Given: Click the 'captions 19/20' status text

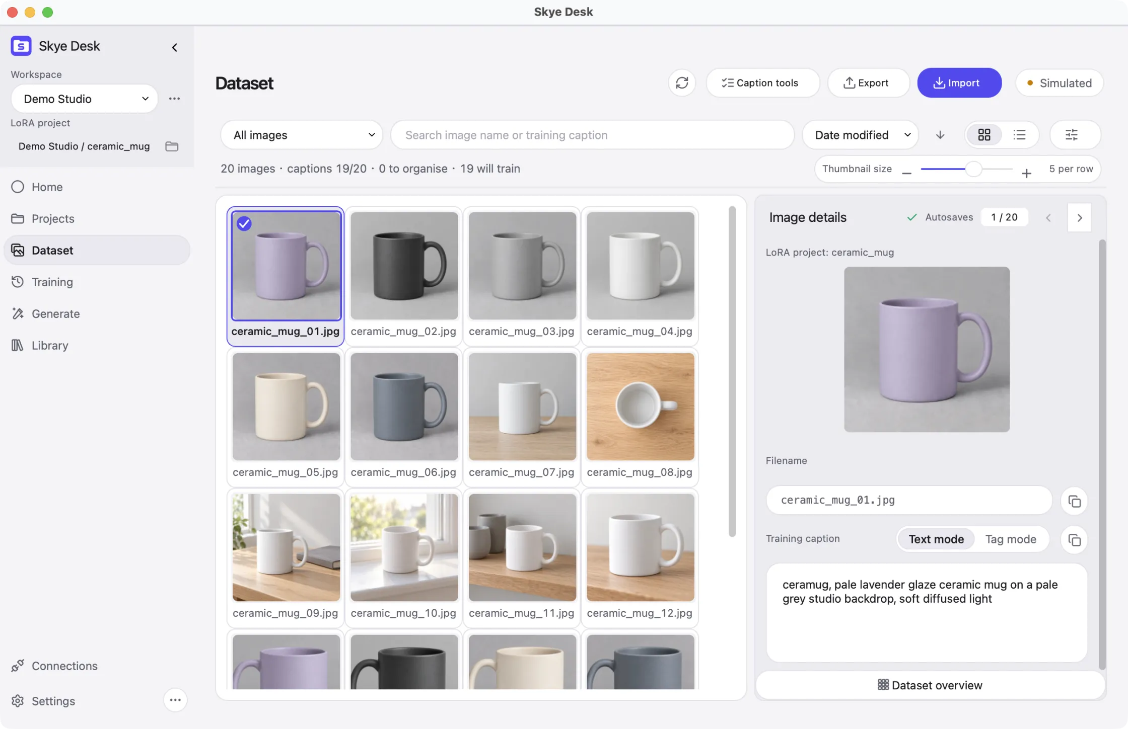Looking at the screenshot, I should tap(327, 169).
